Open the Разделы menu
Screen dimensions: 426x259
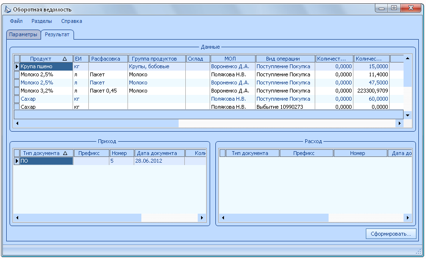[x=42, y=21]
